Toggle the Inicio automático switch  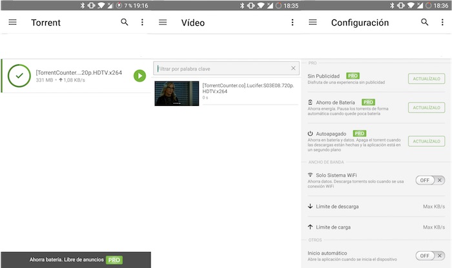[x=430, y=256]
